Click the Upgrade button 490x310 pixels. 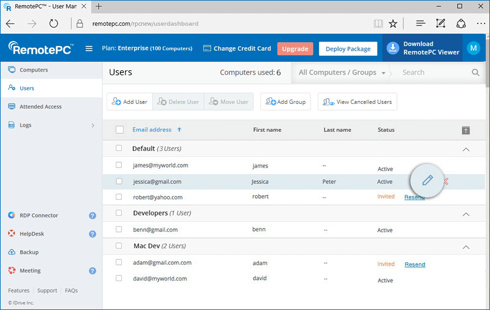295,49
